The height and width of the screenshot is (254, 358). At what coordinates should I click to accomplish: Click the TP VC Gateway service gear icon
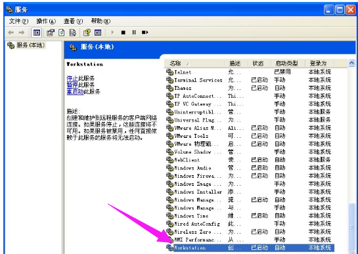coord(169,104)
